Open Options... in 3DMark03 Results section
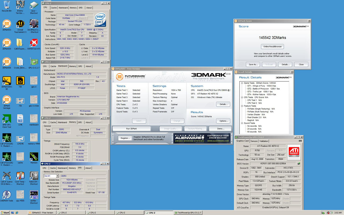The height and width of the screenshot is (215, 344). click(x=223, y=121)
